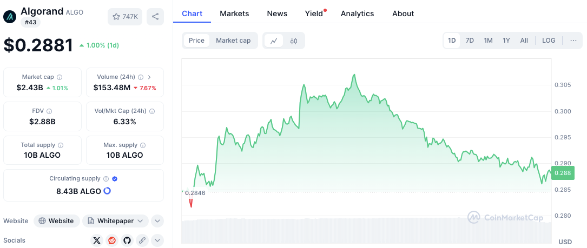Open the Algorand Website link
Viewport: 587px width, 248px height.
pos(57,221)
